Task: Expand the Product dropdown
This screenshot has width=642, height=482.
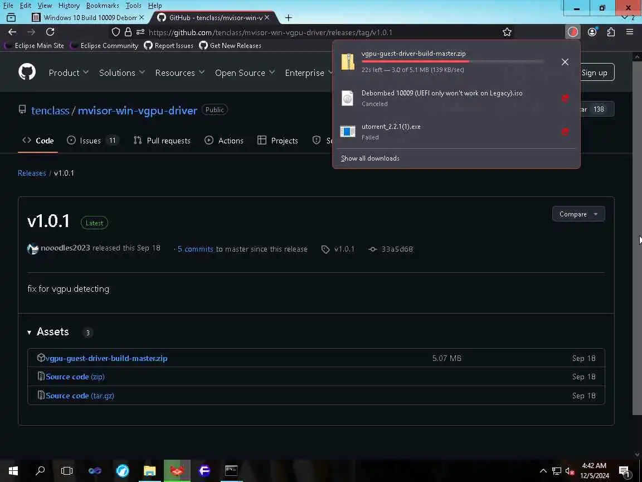Action: click(69, 73)
